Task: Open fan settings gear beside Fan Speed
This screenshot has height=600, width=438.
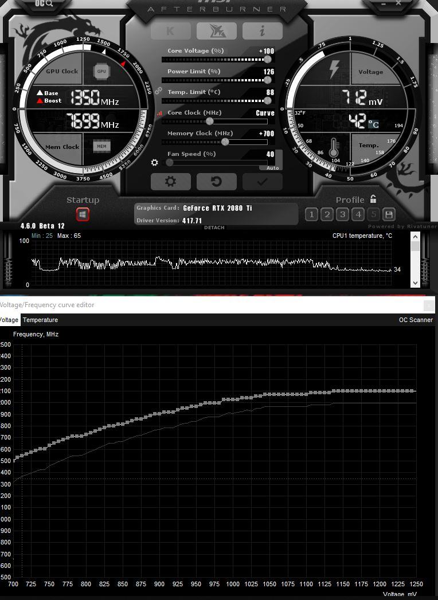Action: click(154, 163)
